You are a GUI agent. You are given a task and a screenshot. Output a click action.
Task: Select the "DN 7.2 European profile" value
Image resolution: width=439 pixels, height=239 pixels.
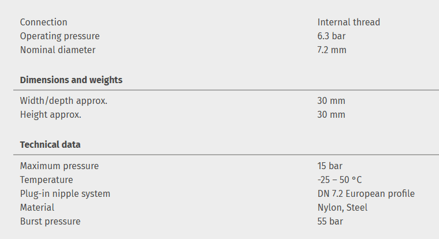tap(366, 193)
